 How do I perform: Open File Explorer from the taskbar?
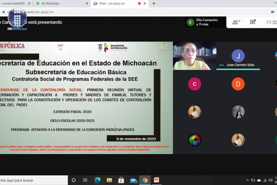coord(109,180)
